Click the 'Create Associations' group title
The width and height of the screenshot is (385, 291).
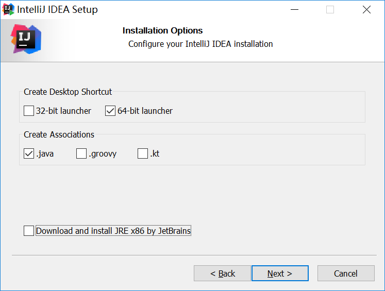tap(59, 135)
